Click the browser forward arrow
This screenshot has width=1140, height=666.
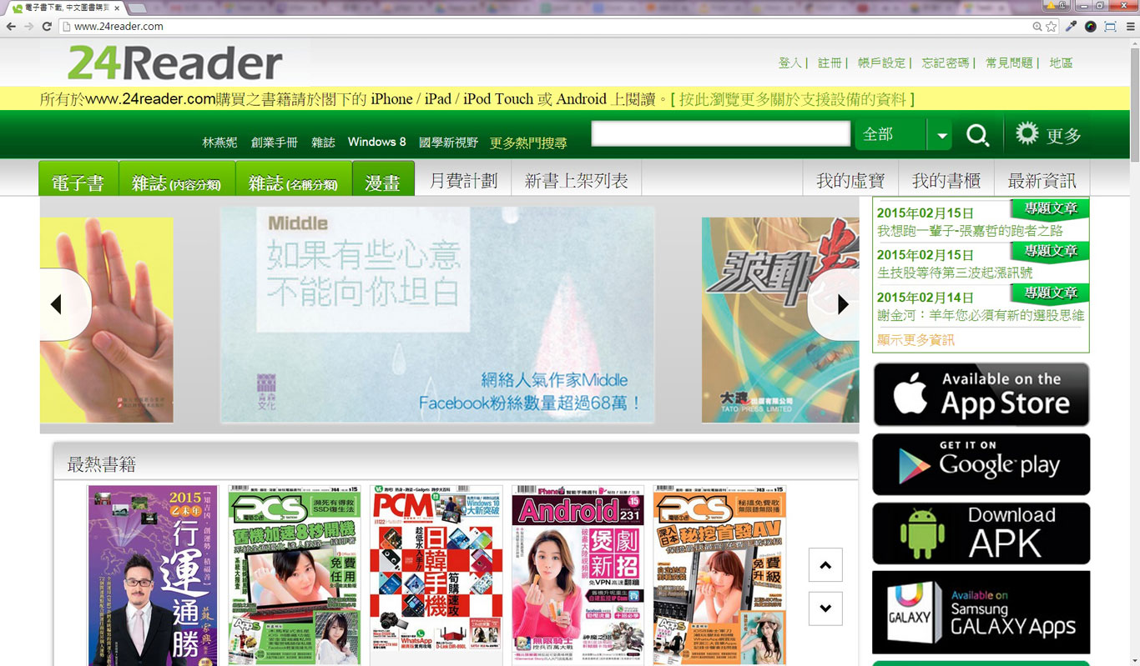point(29,27)
